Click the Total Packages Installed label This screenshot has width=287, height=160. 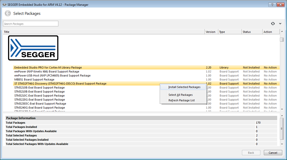click(21, 127)
